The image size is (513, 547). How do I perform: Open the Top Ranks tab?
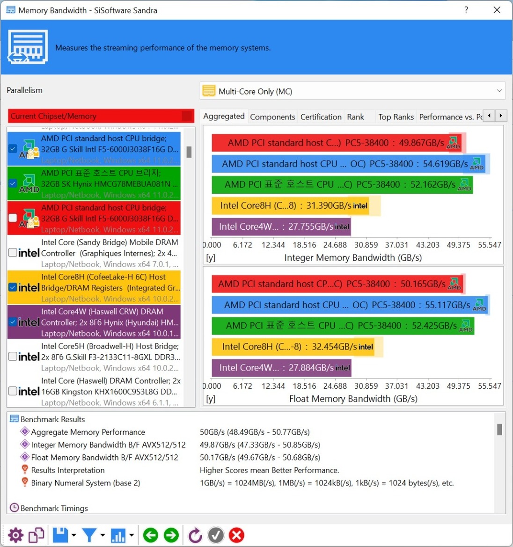396,117
